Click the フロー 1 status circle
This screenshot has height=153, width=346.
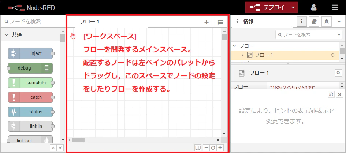click(x=333, y=55)
